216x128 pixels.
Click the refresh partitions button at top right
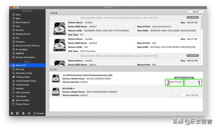(x=196, y=12)
